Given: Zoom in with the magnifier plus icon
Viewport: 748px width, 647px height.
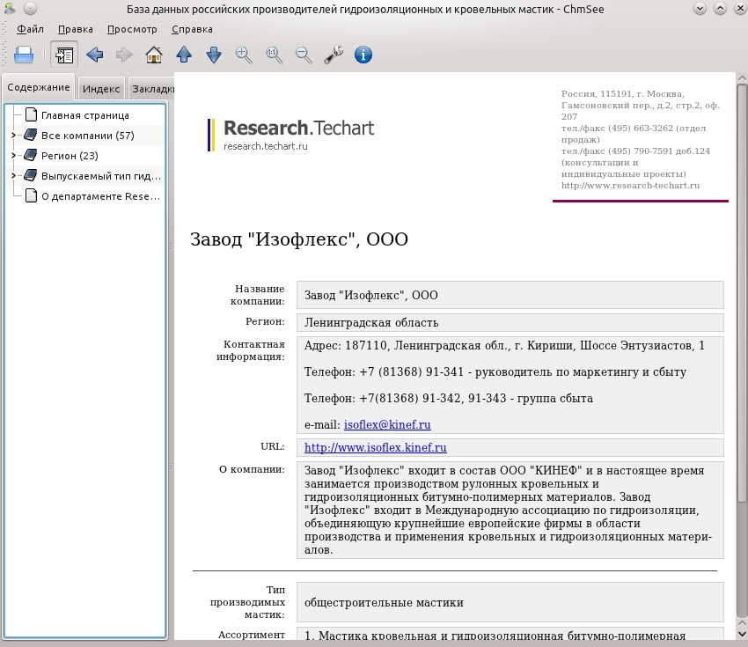Looking at the screenshot, I should (244, 55).
